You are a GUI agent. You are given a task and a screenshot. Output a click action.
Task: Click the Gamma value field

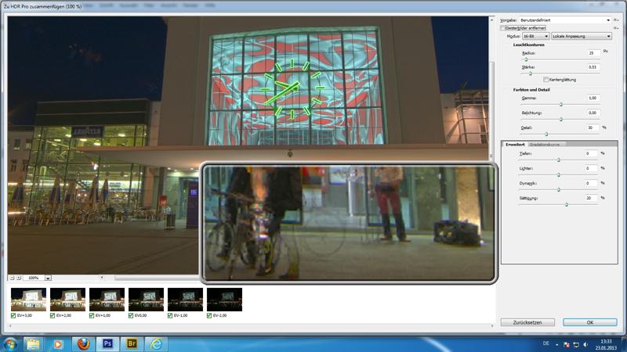point(594,98)
